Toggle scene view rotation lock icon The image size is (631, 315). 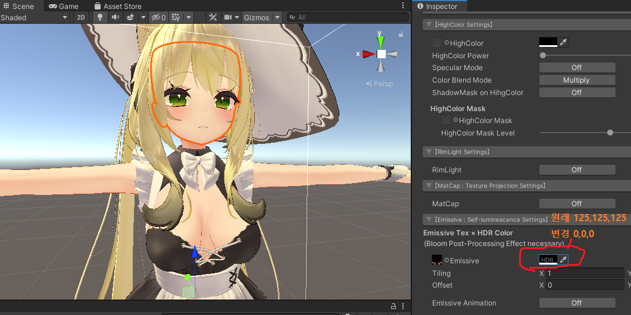click(401, 34)
